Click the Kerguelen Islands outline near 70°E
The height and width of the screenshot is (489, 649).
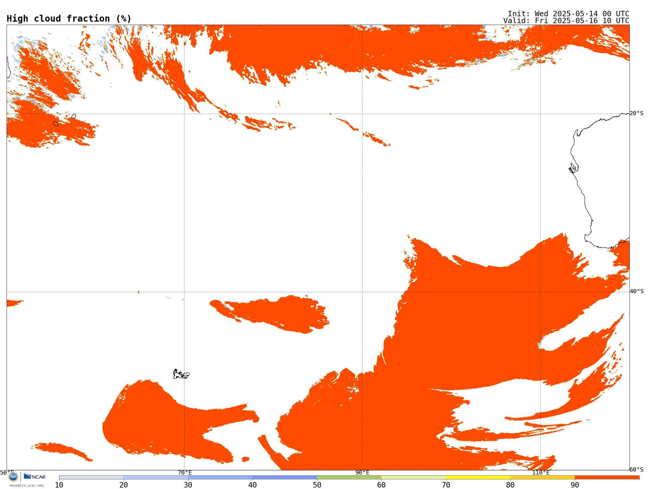[181, 374]
